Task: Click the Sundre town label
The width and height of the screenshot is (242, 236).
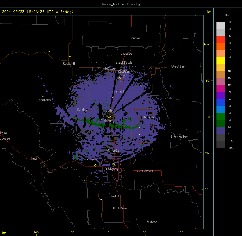Action: tap(82, 110)
